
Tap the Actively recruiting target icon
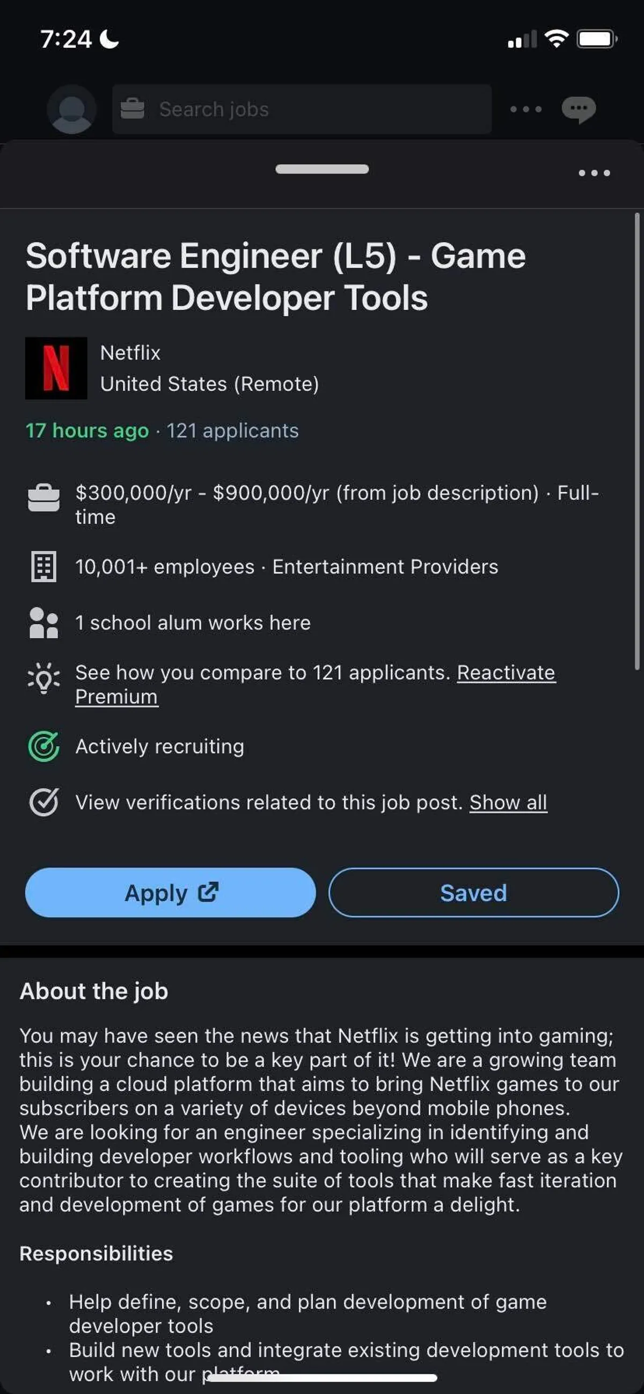click(x=43, y=746)
